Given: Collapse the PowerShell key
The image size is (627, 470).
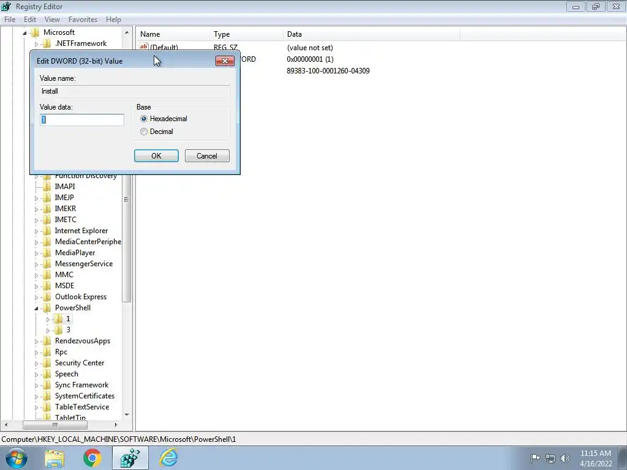Looking at the screenshot, I should click(x=36, y=308).
